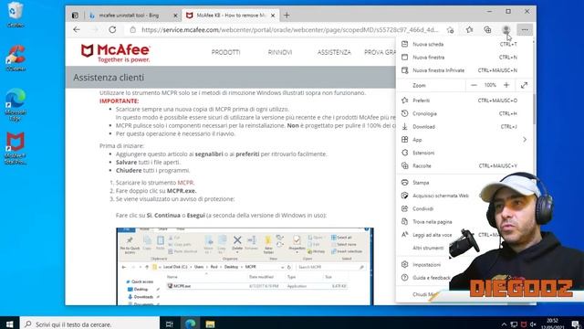584x329 pixels.
Task: Open the volume tray icon
Action: (533, 324)
